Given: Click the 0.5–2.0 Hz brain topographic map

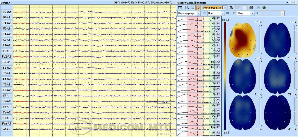Looking at the screenshot, I should coord(242,40).
